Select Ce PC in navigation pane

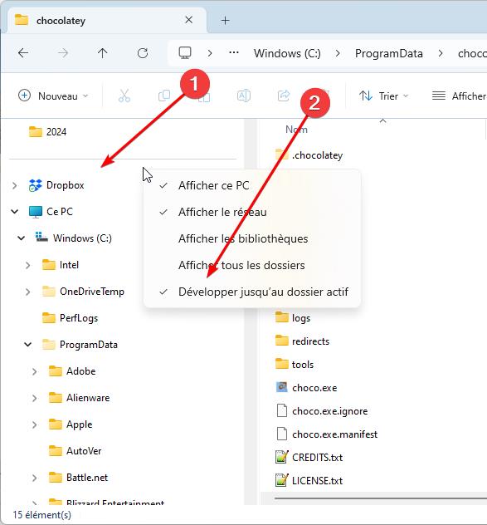51,212
